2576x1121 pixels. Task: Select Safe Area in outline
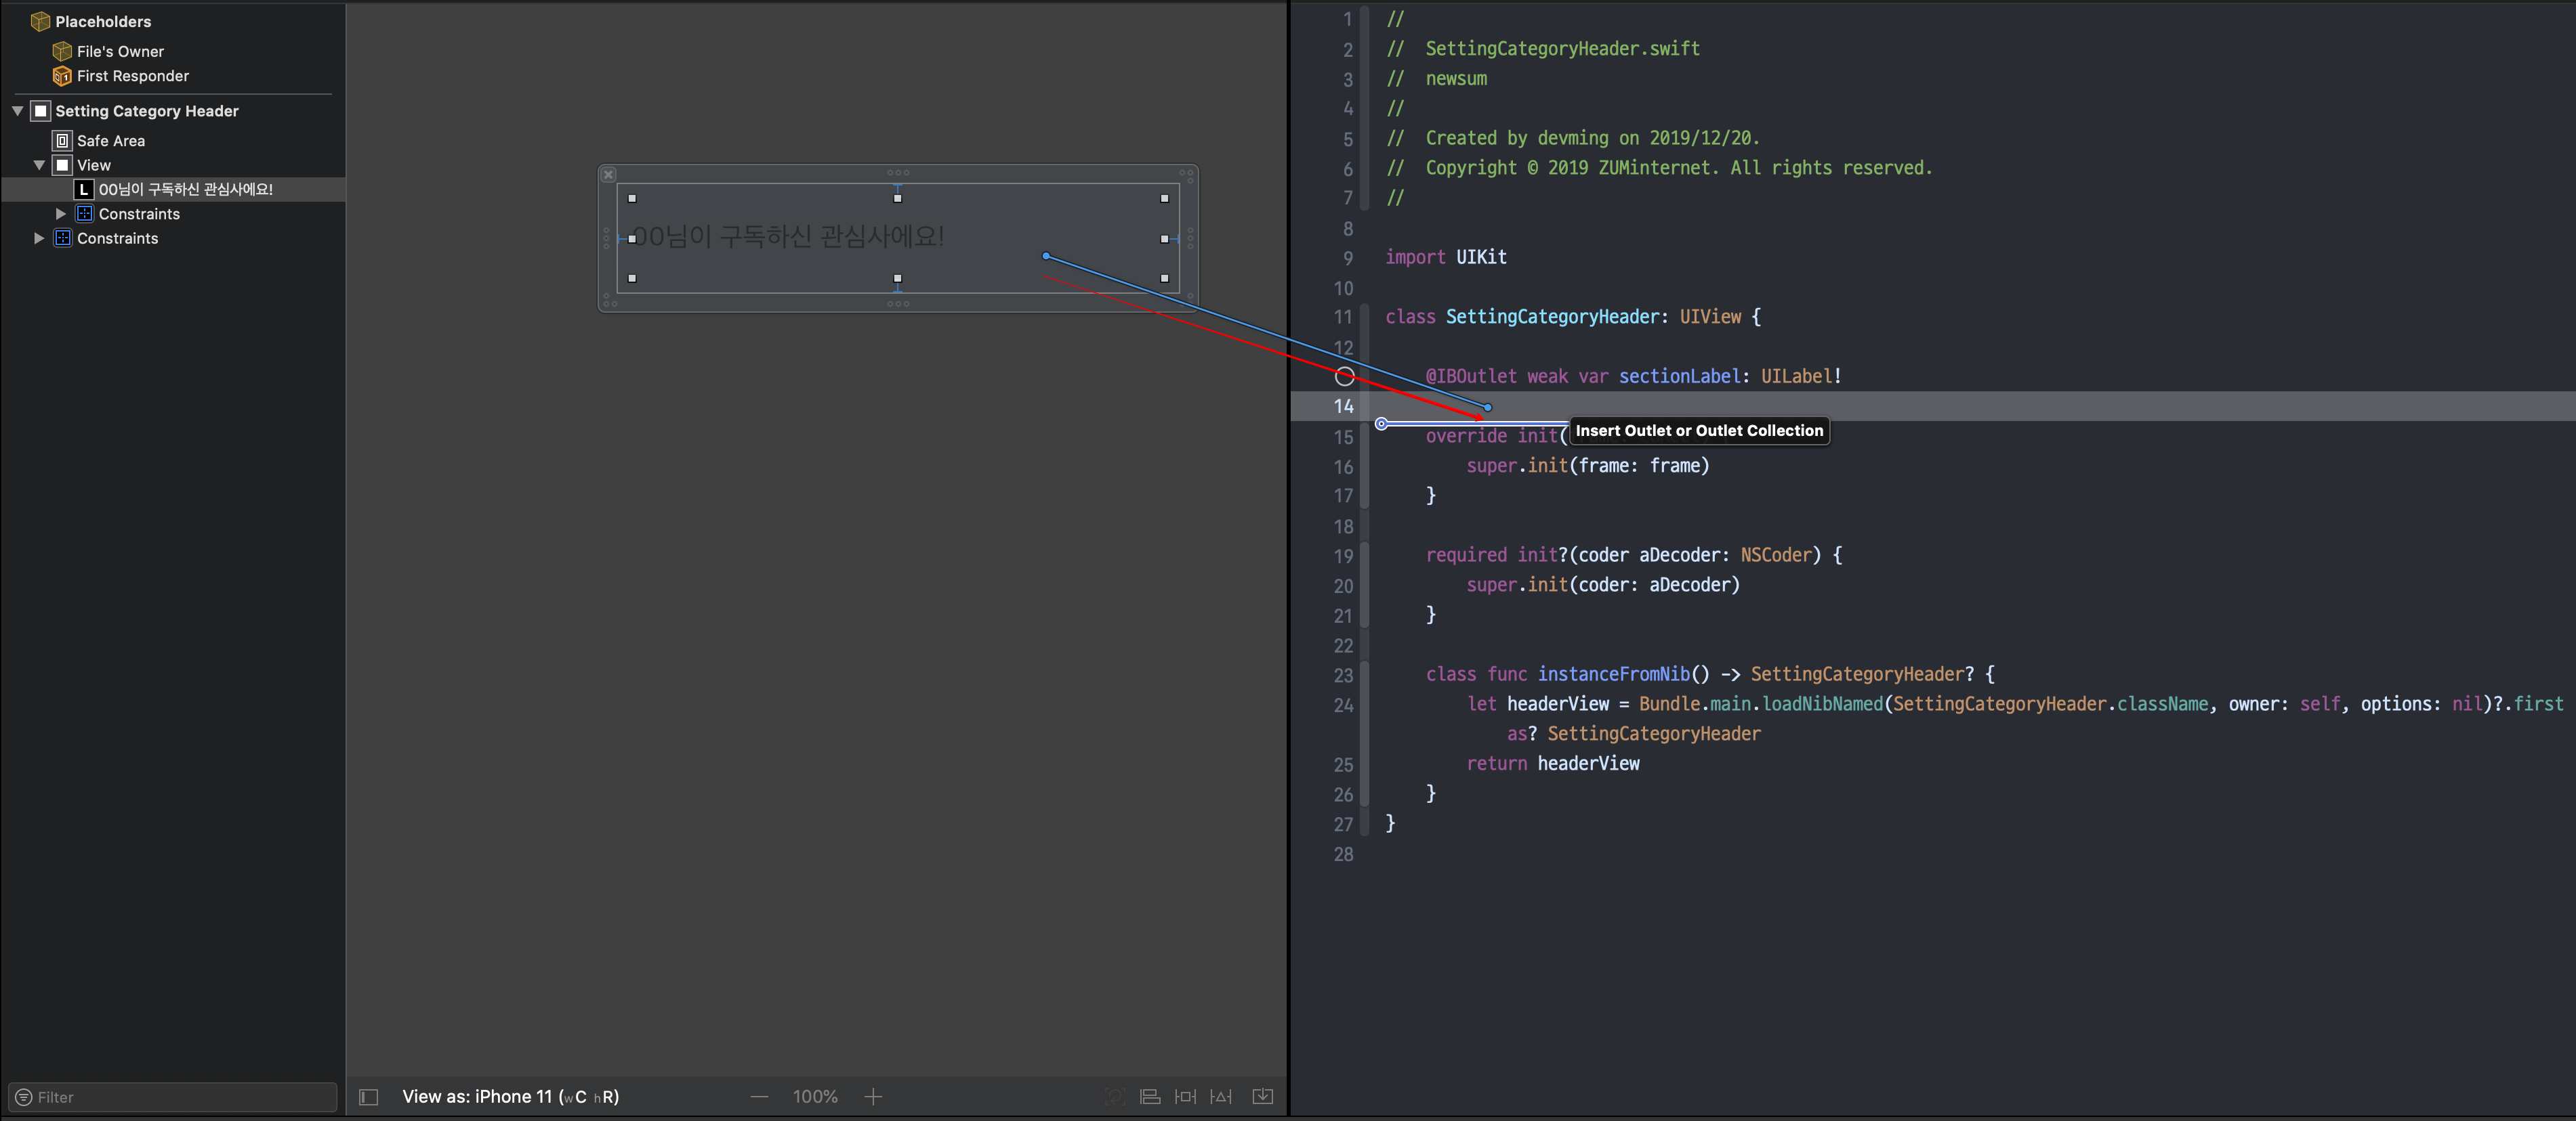pos(110,141)
